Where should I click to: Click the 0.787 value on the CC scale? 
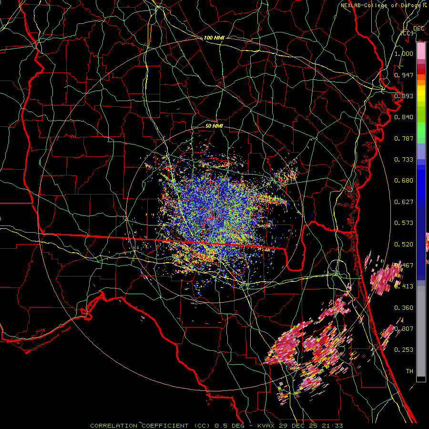[404, 138]
